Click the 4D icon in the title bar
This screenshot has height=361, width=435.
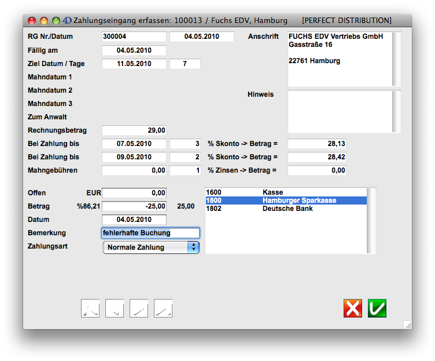[67, 21]
